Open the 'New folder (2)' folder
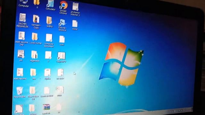 coord(33,93)
